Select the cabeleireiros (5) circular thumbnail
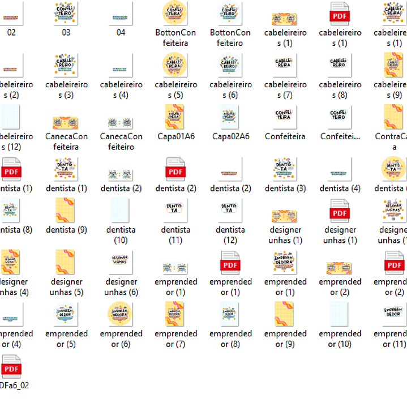The image size is (407, 407). point(175,66)
